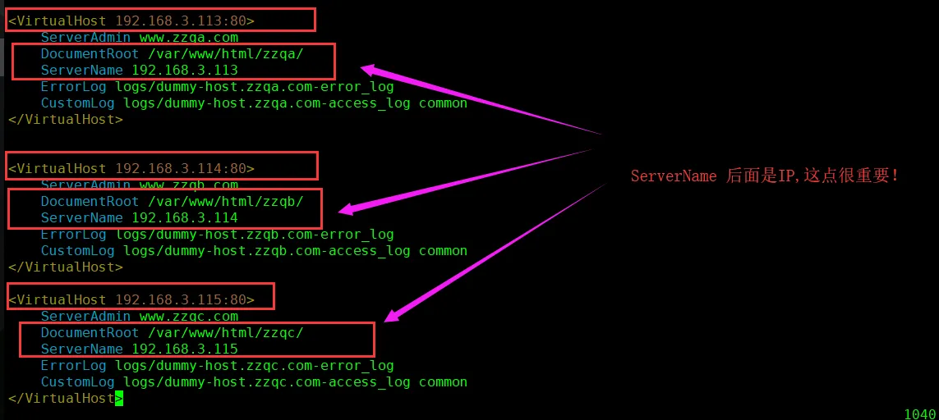The height and width of the screenshot is (420, 939).
Task: Click the zzqa.com-access_log CustomLog line
Action: tap(254, 103)
